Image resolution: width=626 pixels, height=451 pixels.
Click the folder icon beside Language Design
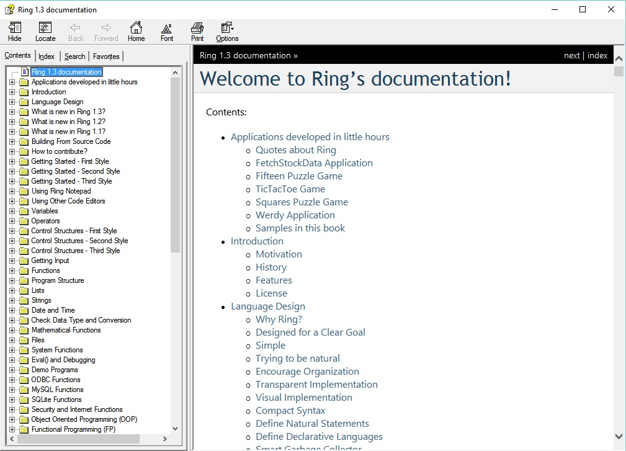click(x=24, y=102)
